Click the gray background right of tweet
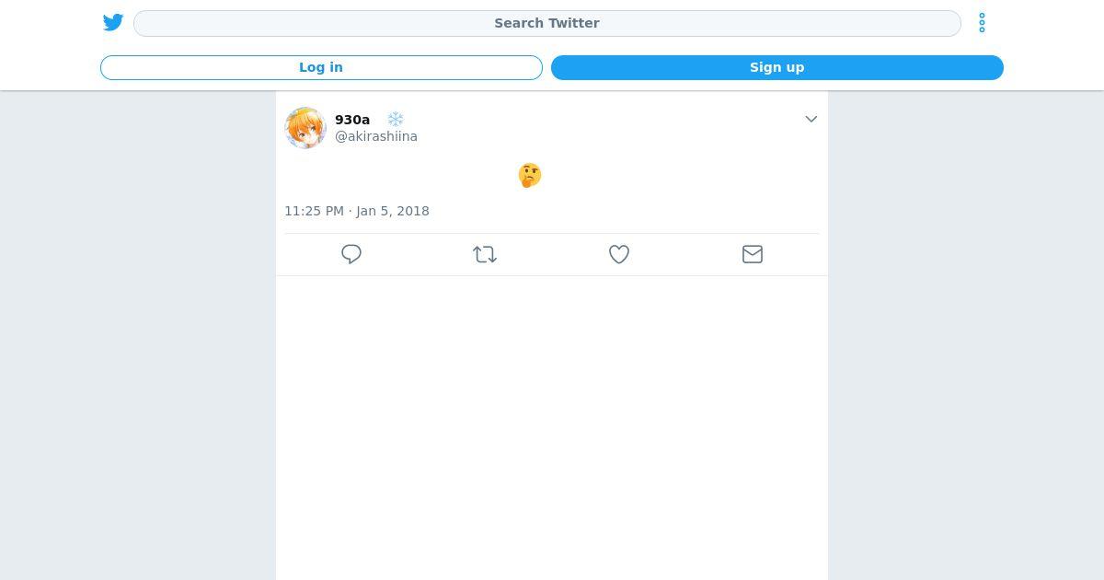The height and width of the screenshot is (580, 1104). (x=966, y=331)
